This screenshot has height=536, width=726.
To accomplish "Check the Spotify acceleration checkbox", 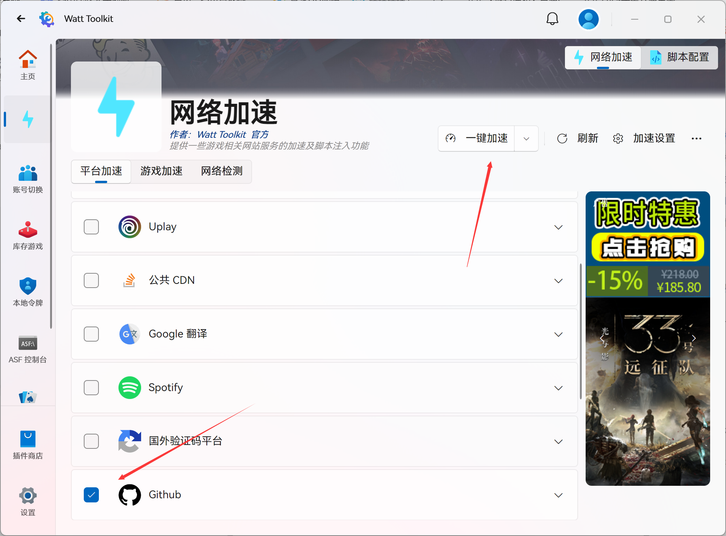I will [91, 388].
